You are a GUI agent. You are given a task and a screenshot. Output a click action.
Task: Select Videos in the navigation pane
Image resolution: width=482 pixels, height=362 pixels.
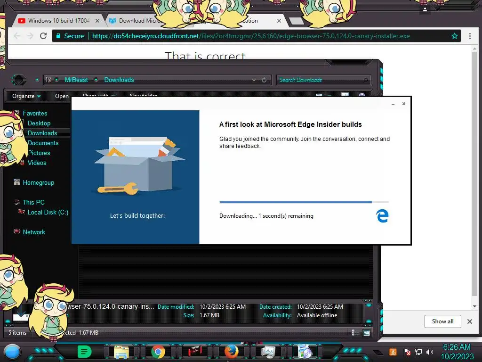click(x=37, y=163)
